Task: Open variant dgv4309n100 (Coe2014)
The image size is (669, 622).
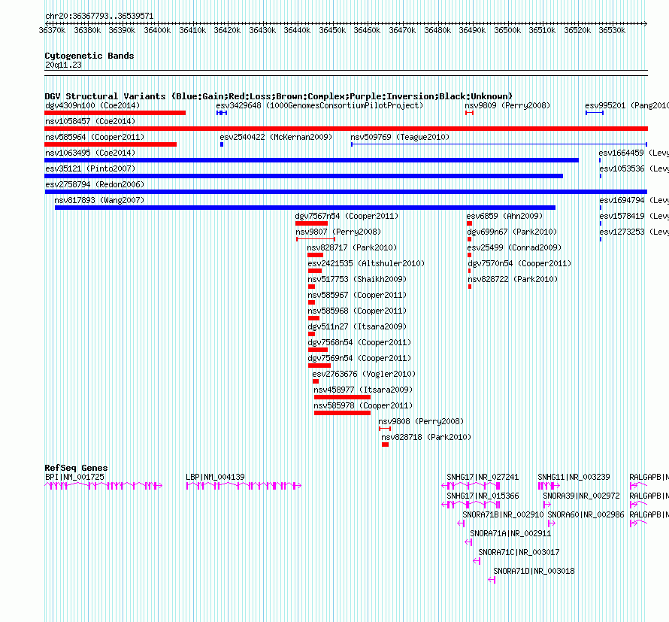Action: point(92,105)
